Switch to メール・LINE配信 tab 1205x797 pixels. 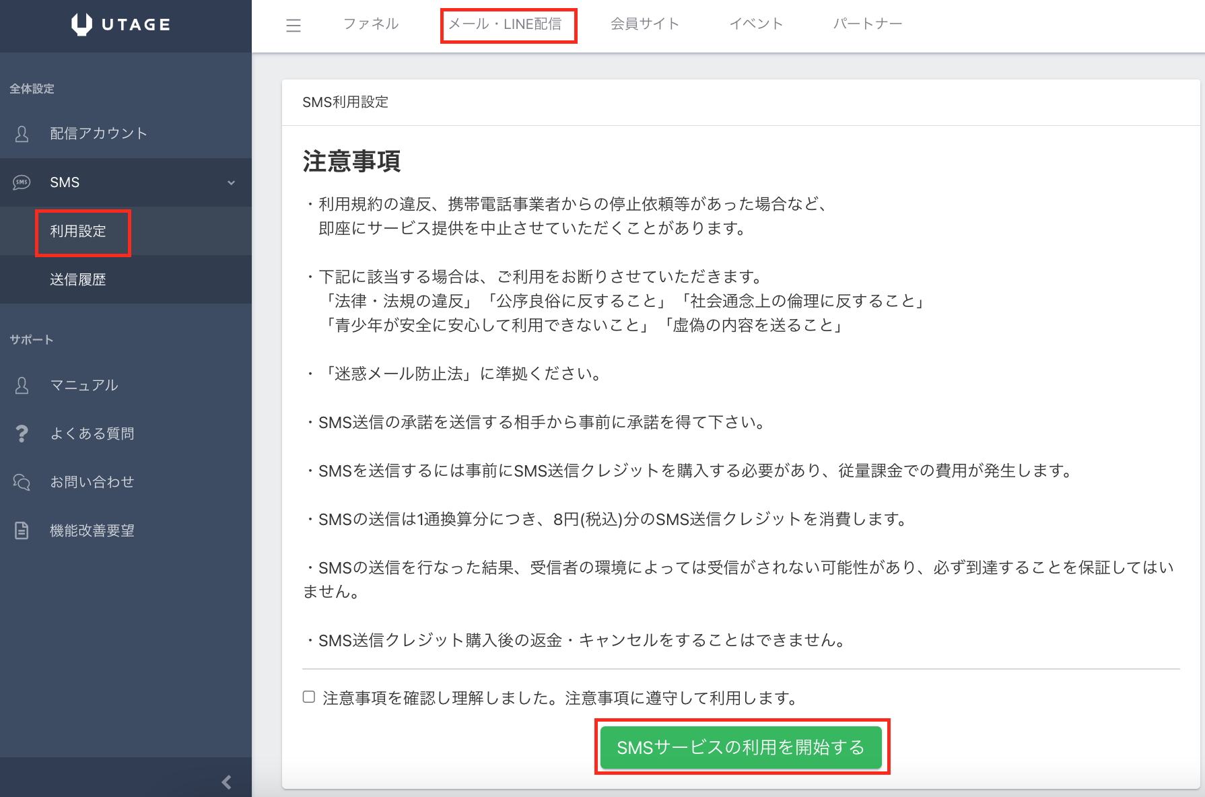click(x=505, y=24)
